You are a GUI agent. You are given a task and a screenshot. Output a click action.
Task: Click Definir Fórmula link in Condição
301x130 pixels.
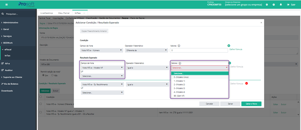pyautogui.click(x=236, y=49)
